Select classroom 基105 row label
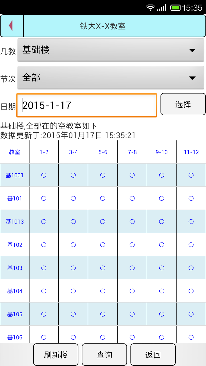 (x=15, y=314)
